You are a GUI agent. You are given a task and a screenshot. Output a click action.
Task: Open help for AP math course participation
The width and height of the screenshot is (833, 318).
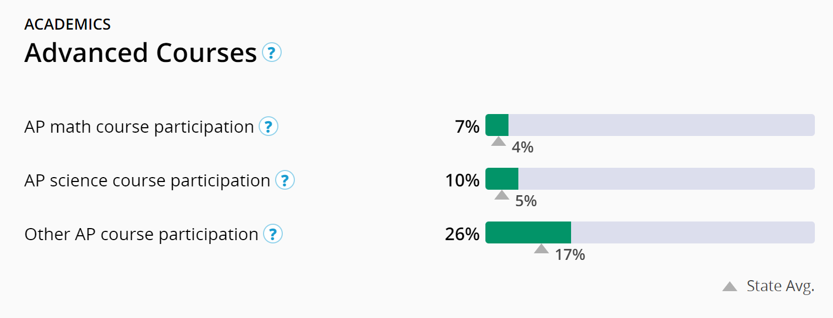point(269,127)
